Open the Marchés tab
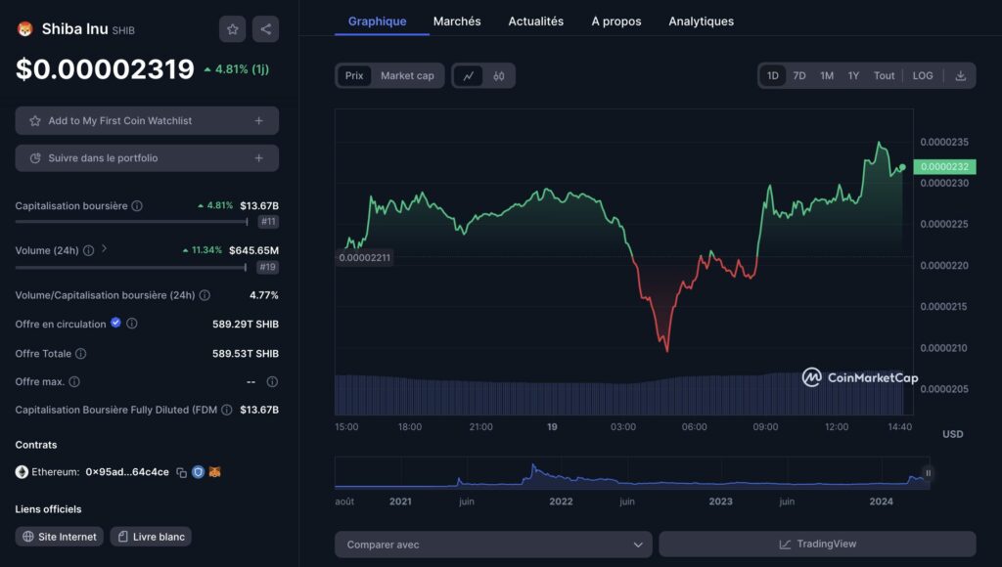1002x567 pixels. pyautogui.click(x=457, y=22)
